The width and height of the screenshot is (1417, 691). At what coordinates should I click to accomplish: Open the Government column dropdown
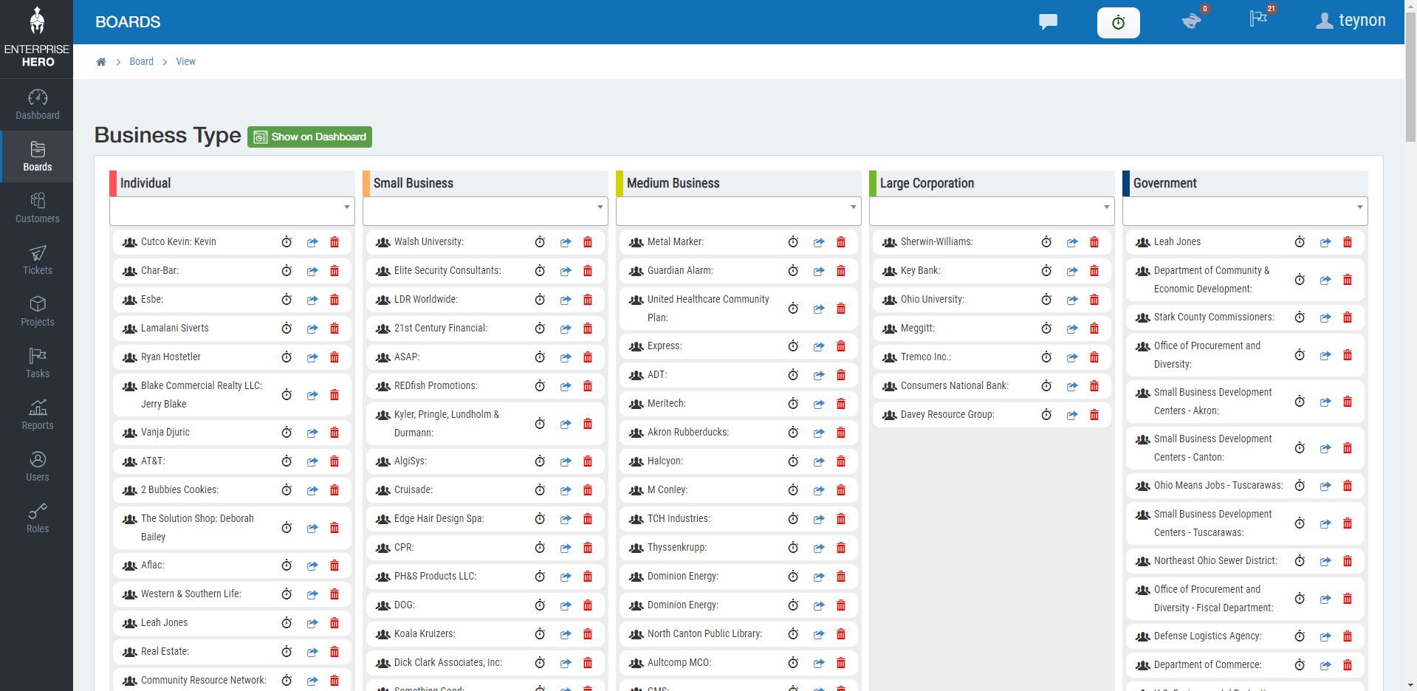1245,210
